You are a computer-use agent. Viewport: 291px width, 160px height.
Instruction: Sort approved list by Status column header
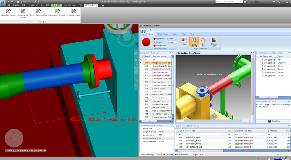[x=284, y=56]
